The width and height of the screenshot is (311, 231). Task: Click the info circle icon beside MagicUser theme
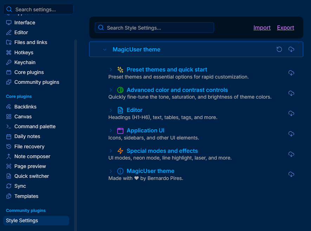click(x=120, y=171)
